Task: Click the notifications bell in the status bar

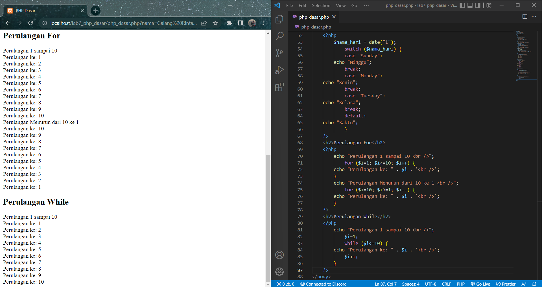Action: tap(535, 284)
